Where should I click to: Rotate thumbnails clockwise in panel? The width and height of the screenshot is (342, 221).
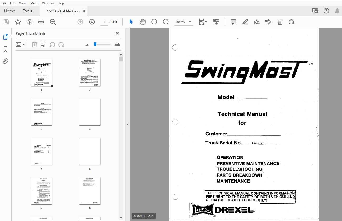(61, 44)
